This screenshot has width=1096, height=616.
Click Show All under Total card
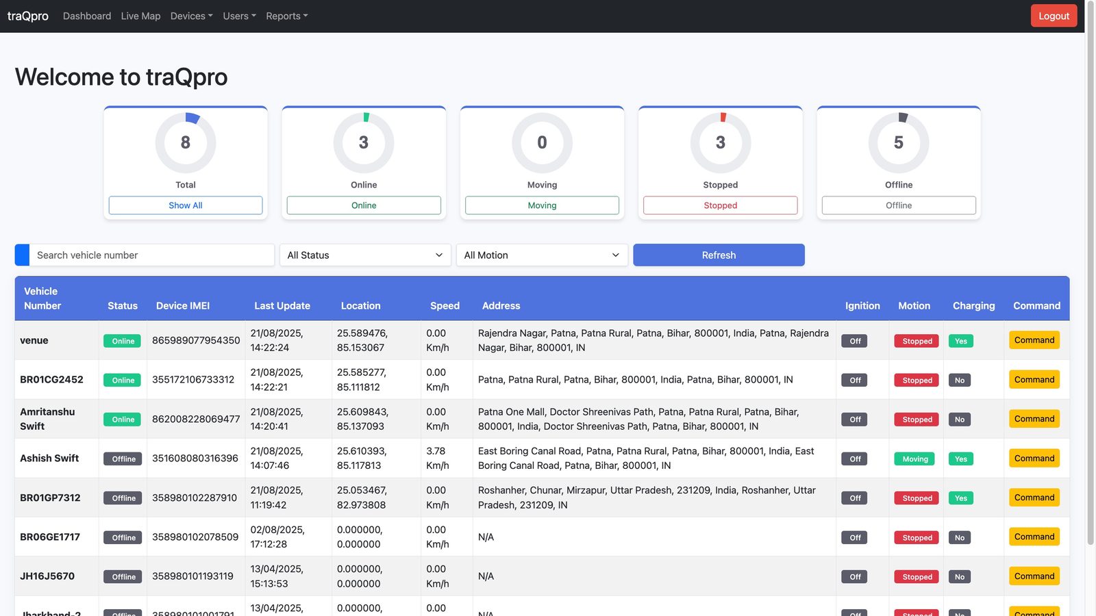(186, 205)
